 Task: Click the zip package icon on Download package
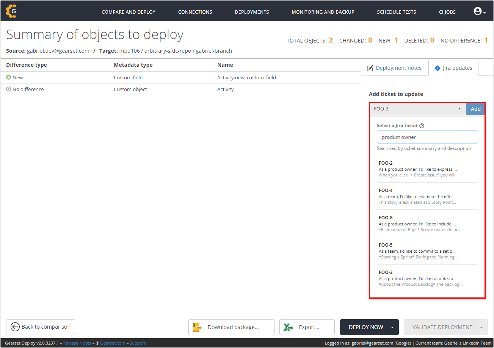pos(197,327)
